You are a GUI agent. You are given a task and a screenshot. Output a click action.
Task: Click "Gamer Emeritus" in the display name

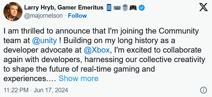(x=80, y=7)
